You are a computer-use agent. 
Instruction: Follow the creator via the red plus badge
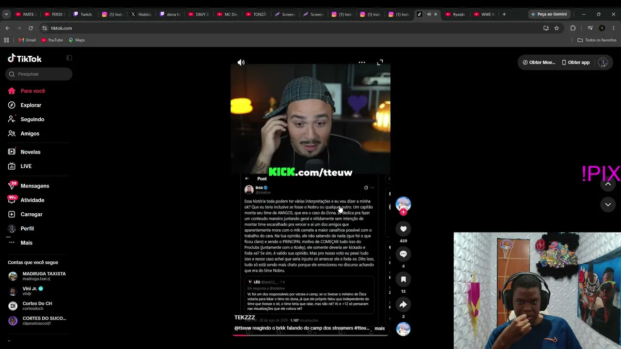(403, 212)
